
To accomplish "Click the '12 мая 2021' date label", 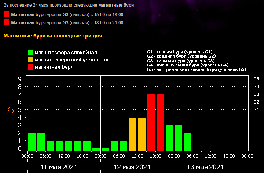I will click(132, 167).
